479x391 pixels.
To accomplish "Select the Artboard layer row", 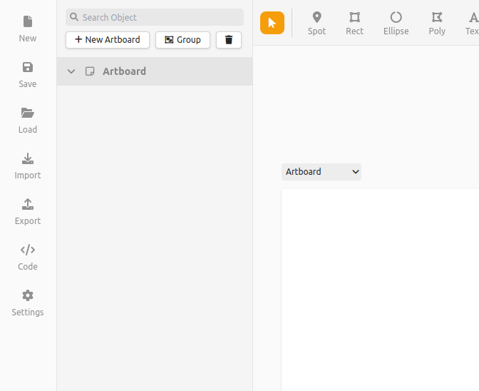I will pyautogui.click(x=155, y=71).
